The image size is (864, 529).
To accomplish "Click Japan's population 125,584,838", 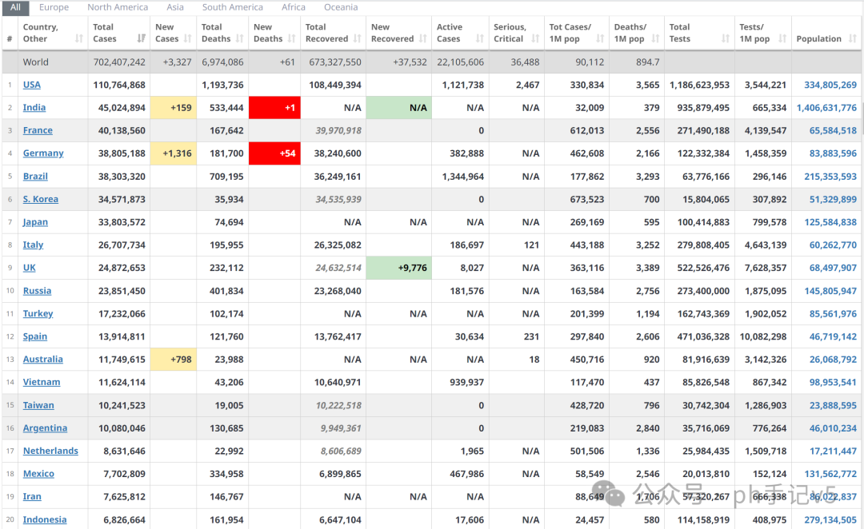I will click(x=830, y=222).
